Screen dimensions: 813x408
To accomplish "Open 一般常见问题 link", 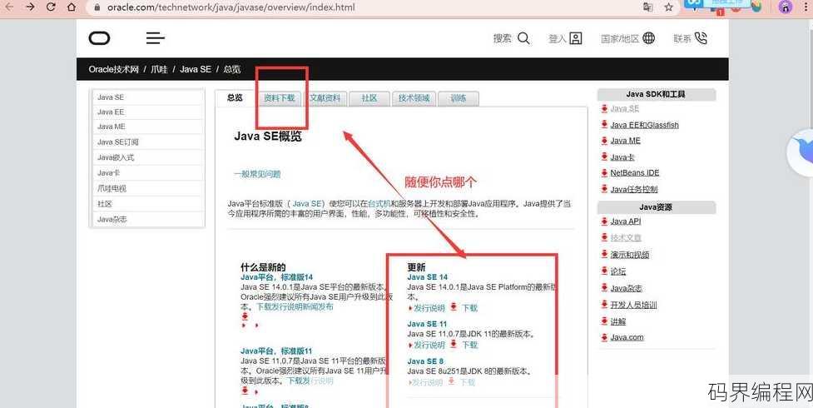I will tap(257, 174).
